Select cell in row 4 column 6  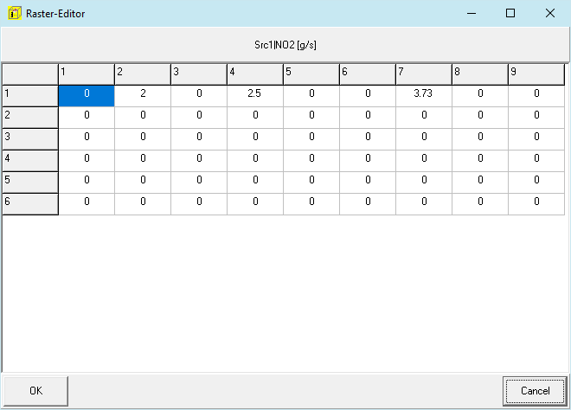pyautogui.click(x=368, y=161)
